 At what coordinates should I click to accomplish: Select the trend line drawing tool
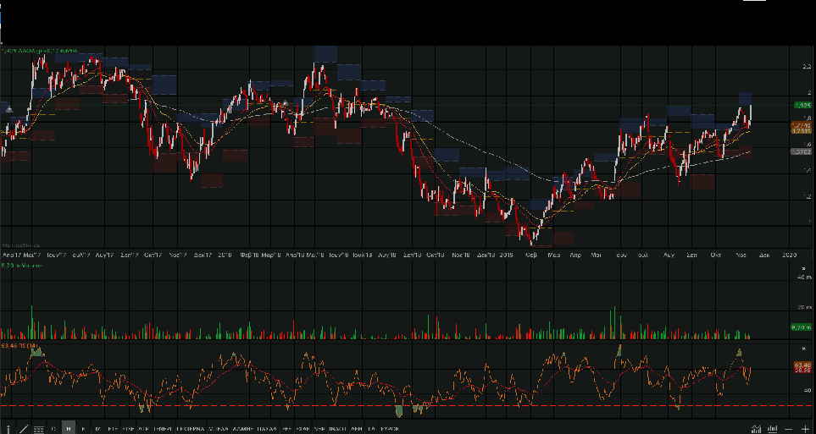(24, 429)
